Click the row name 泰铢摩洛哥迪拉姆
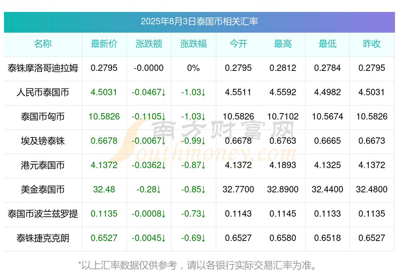This screenshot has width=399, height=278. tap(43, 68)
